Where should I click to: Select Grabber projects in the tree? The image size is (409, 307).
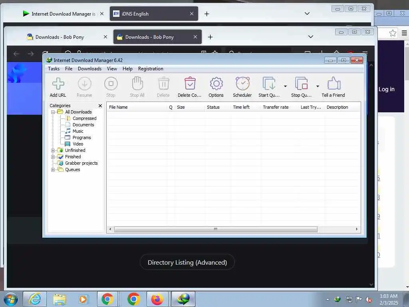pyautogui.click(x=81, y=163)
